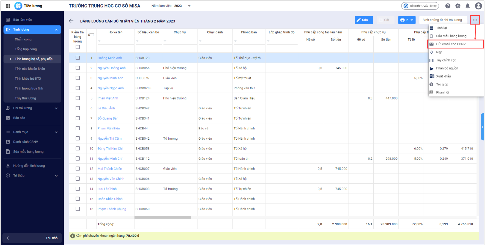Screen dimensions: 485x246
Task: Select Phân bổ nguồn menu item
Action: (x=456, y=68)
